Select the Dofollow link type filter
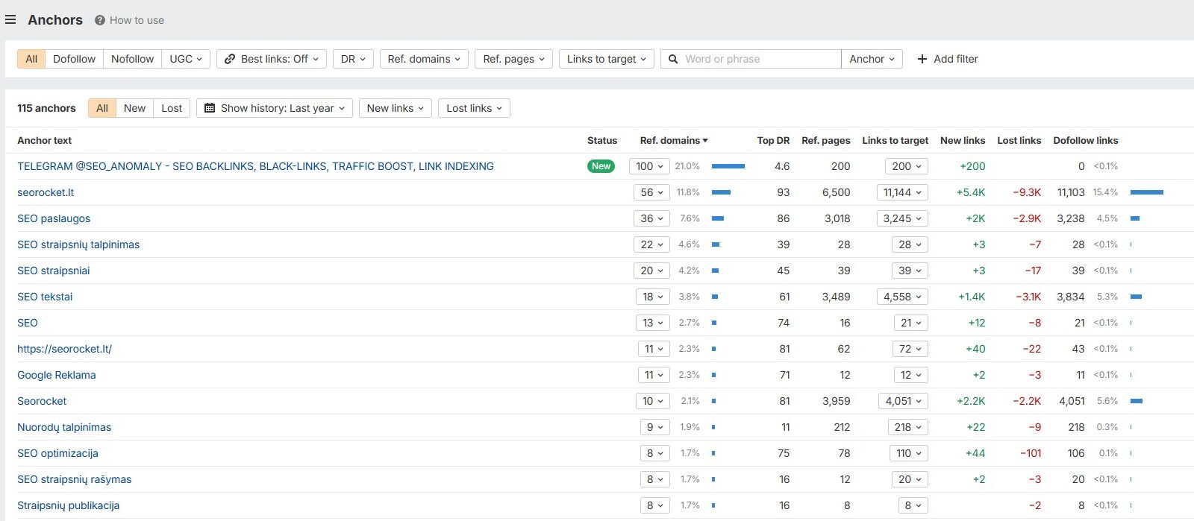 click(x=74, y=59)
